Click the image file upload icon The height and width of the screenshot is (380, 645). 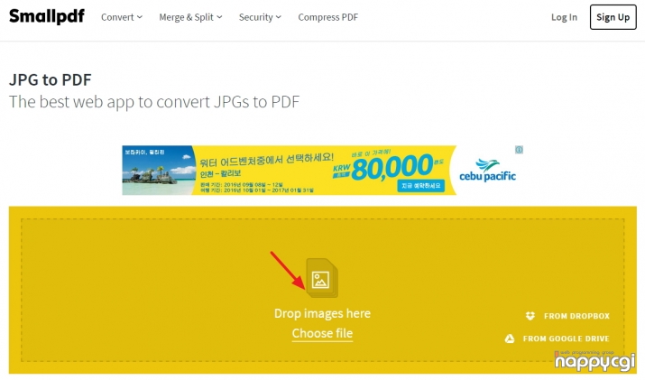coord(322,278)
